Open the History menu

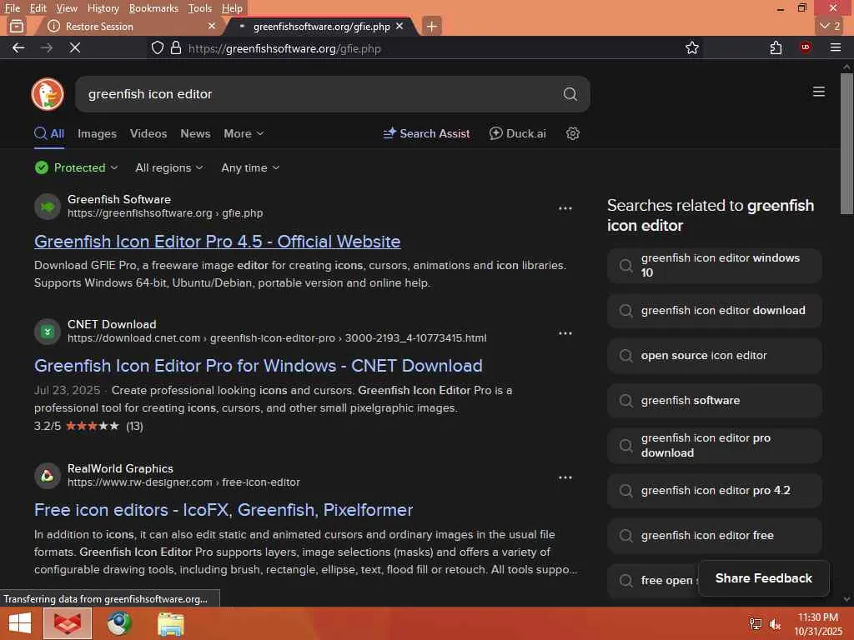tap(103, 8)
